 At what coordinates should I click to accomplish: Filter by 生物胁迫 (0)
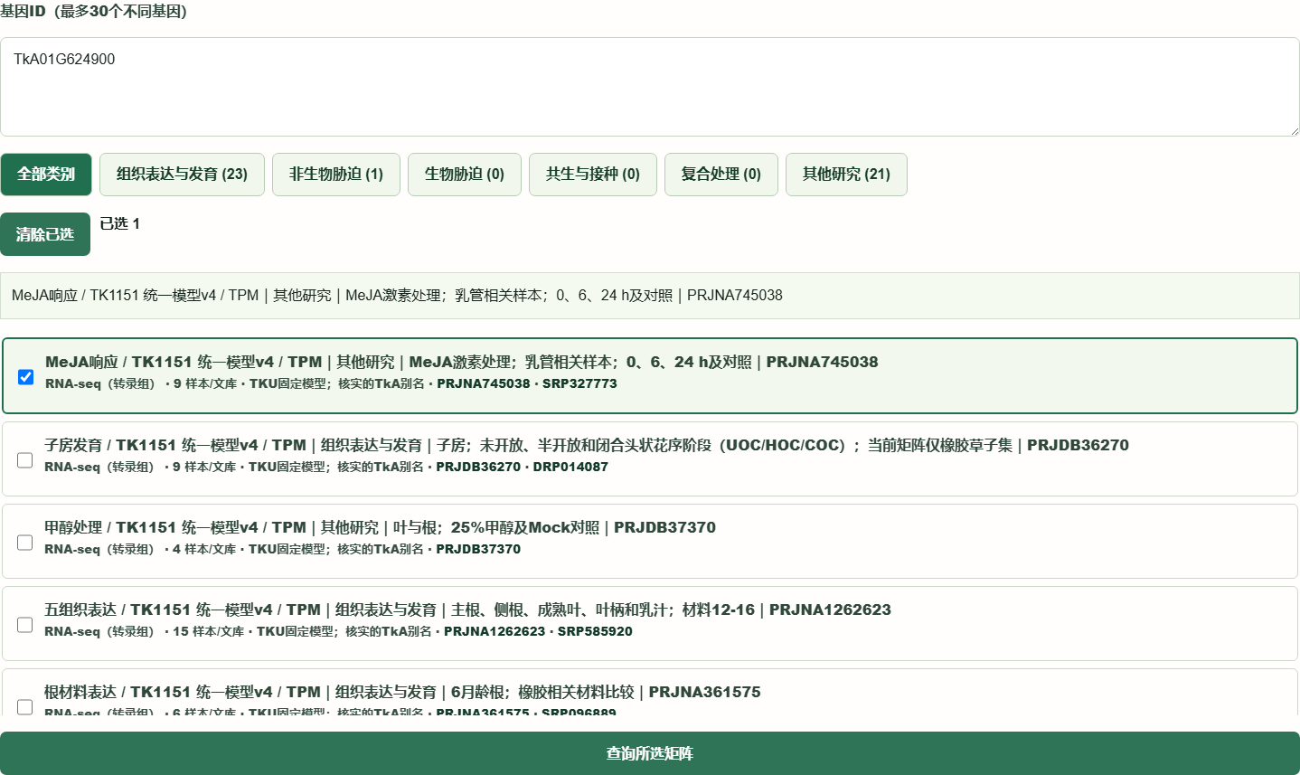465,175
